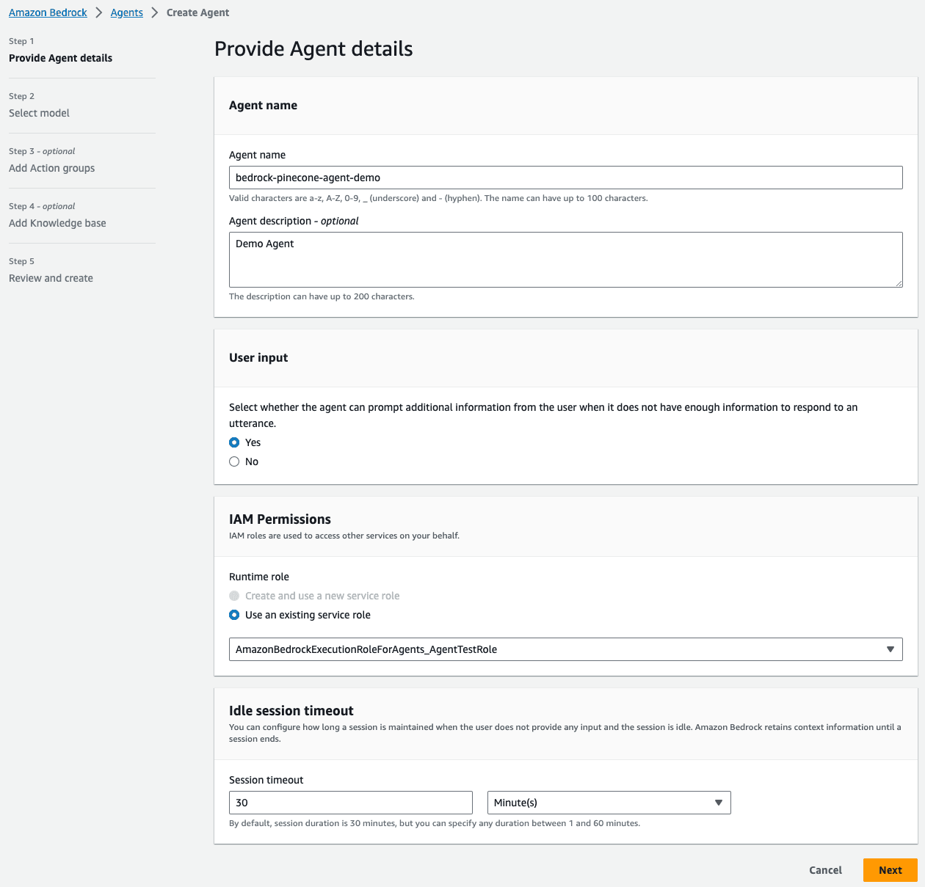Click the Session timeout value field
This screenshot has width=925, height=887.
(350, 803)
